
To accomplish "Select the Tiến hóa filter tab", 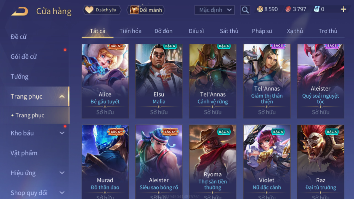I will (x=131, y=31).
